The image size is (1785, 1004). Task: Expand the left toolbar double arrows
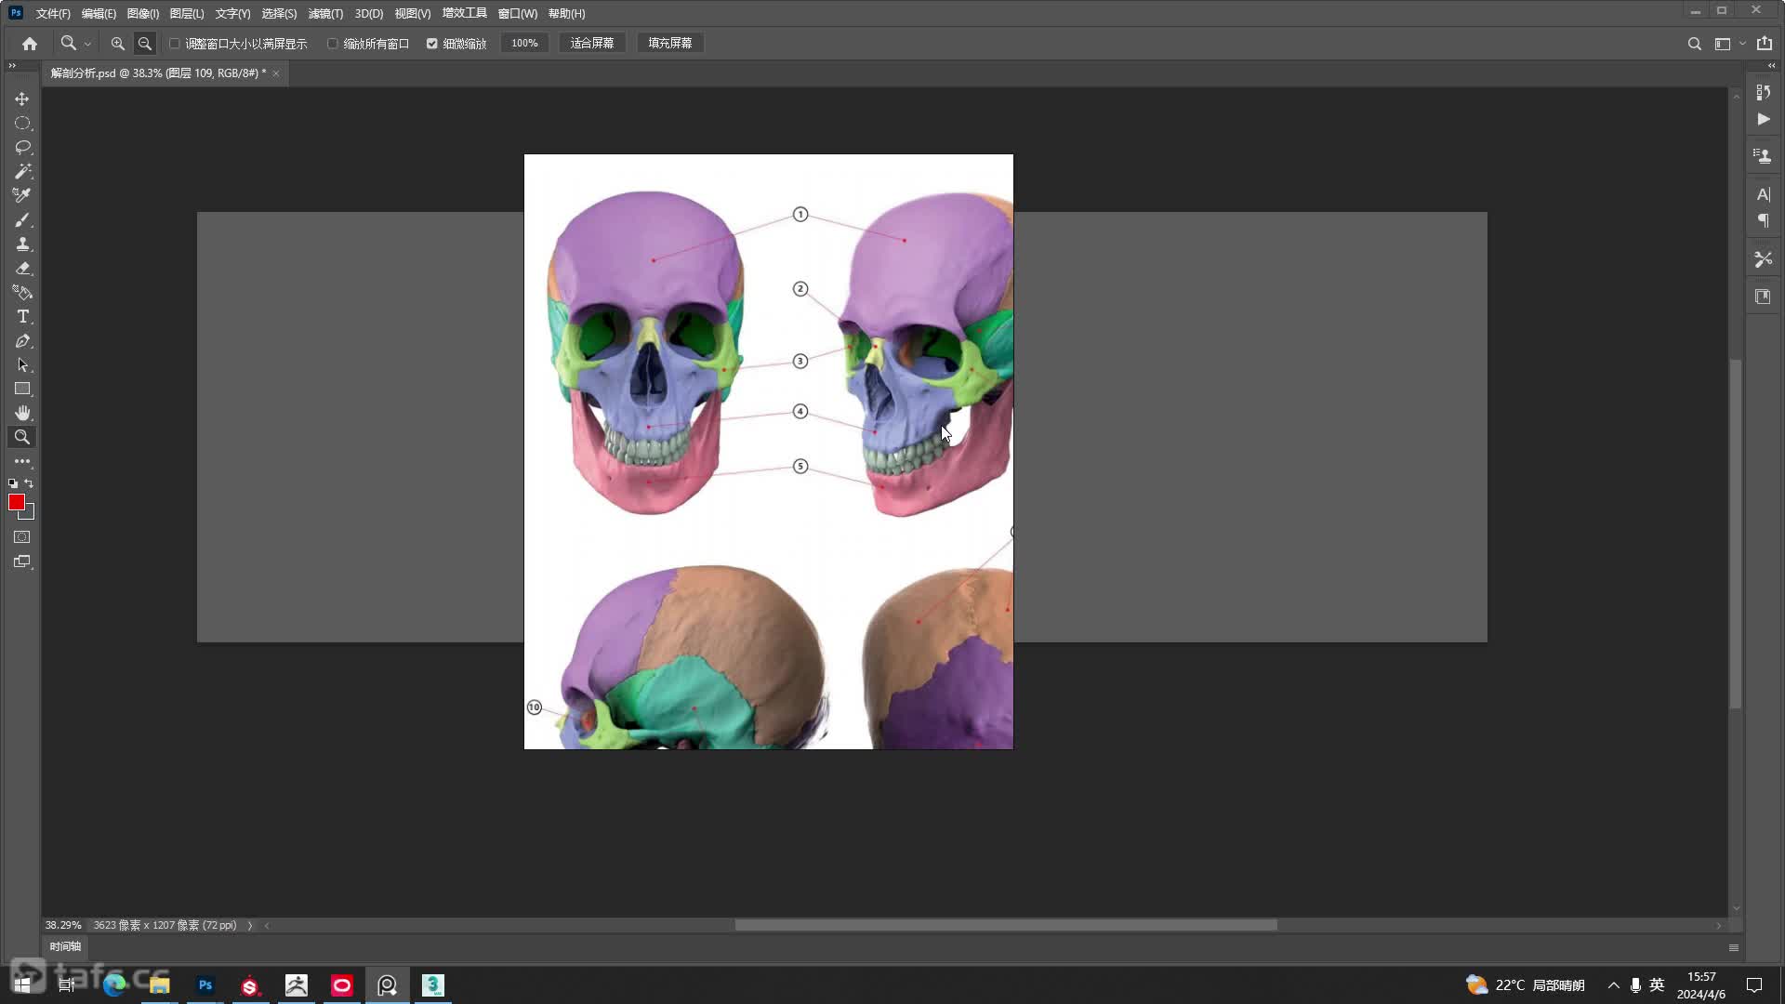[12, 66]
